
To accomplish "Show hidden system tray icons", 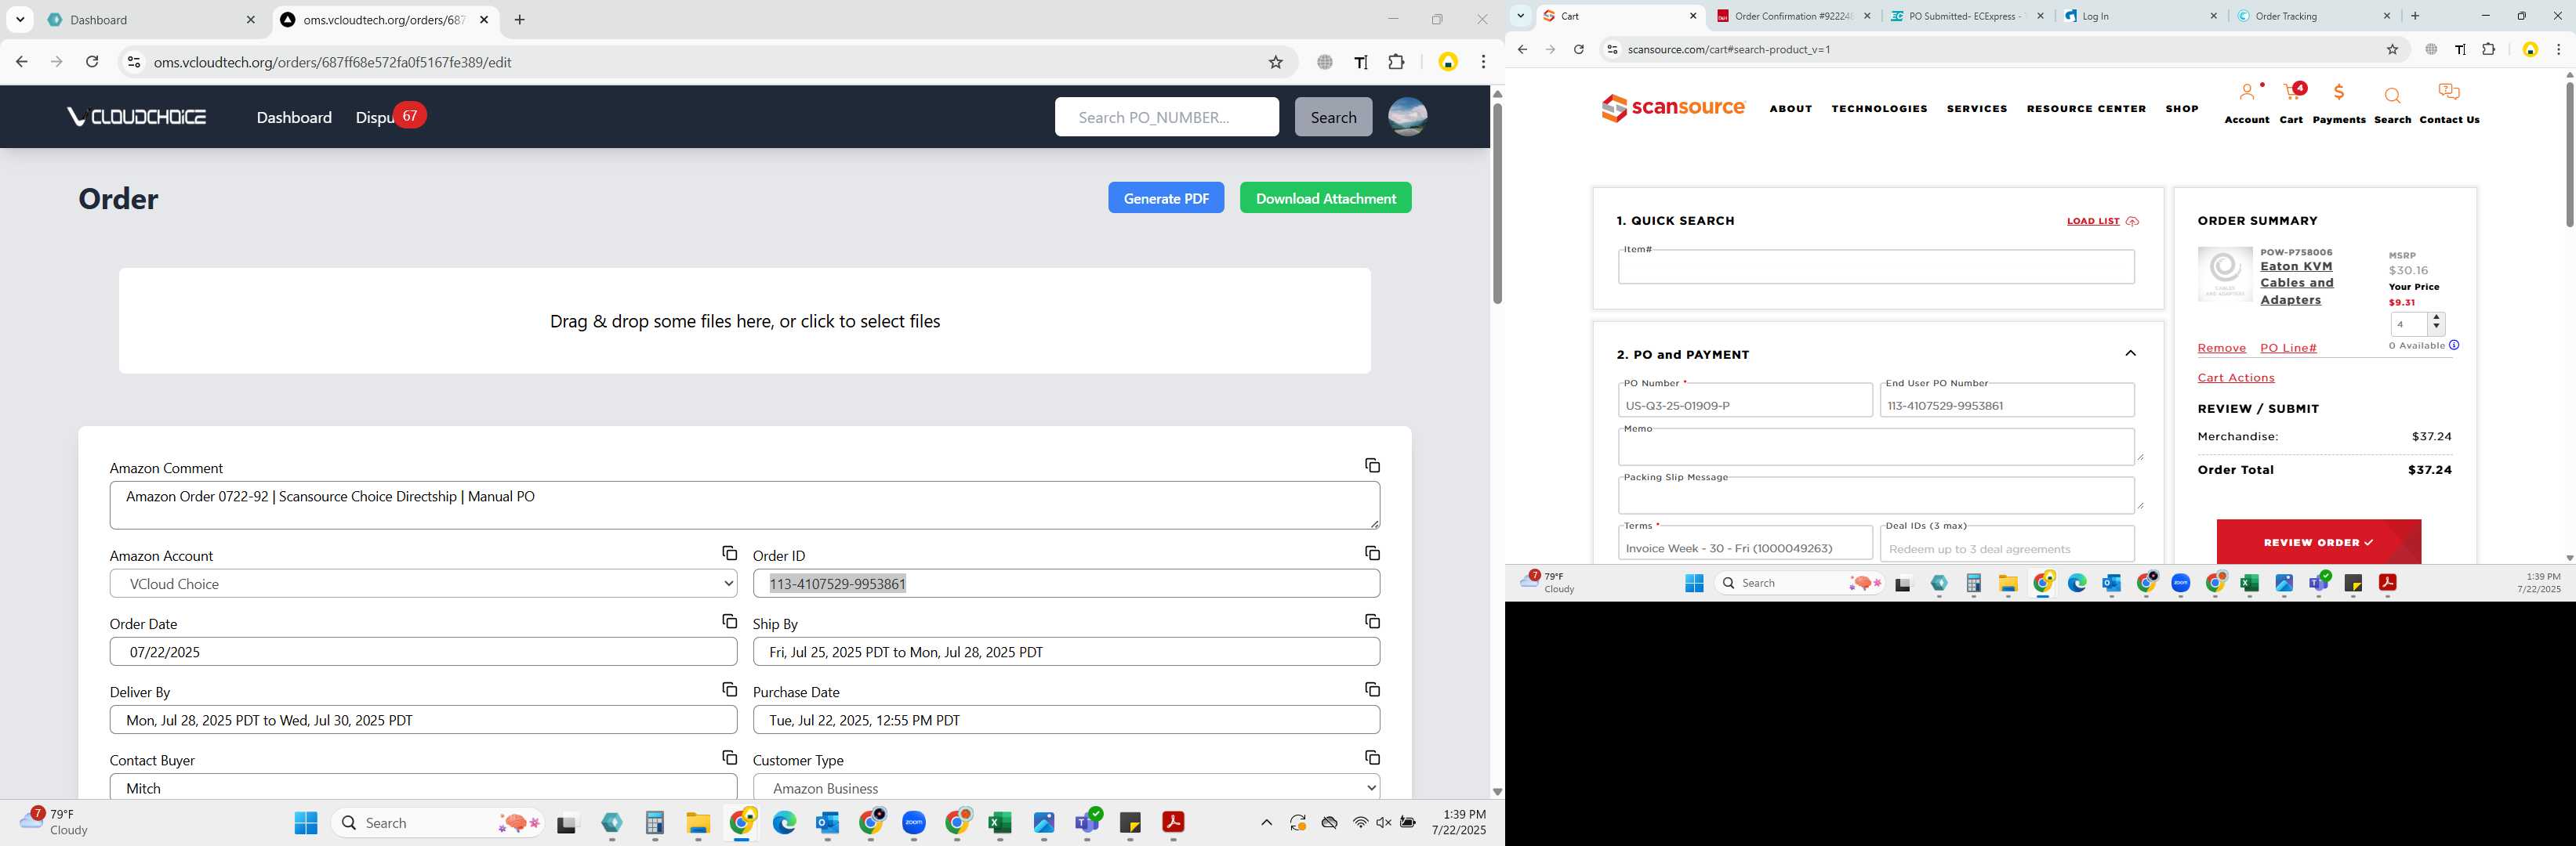I will 1266,822.
